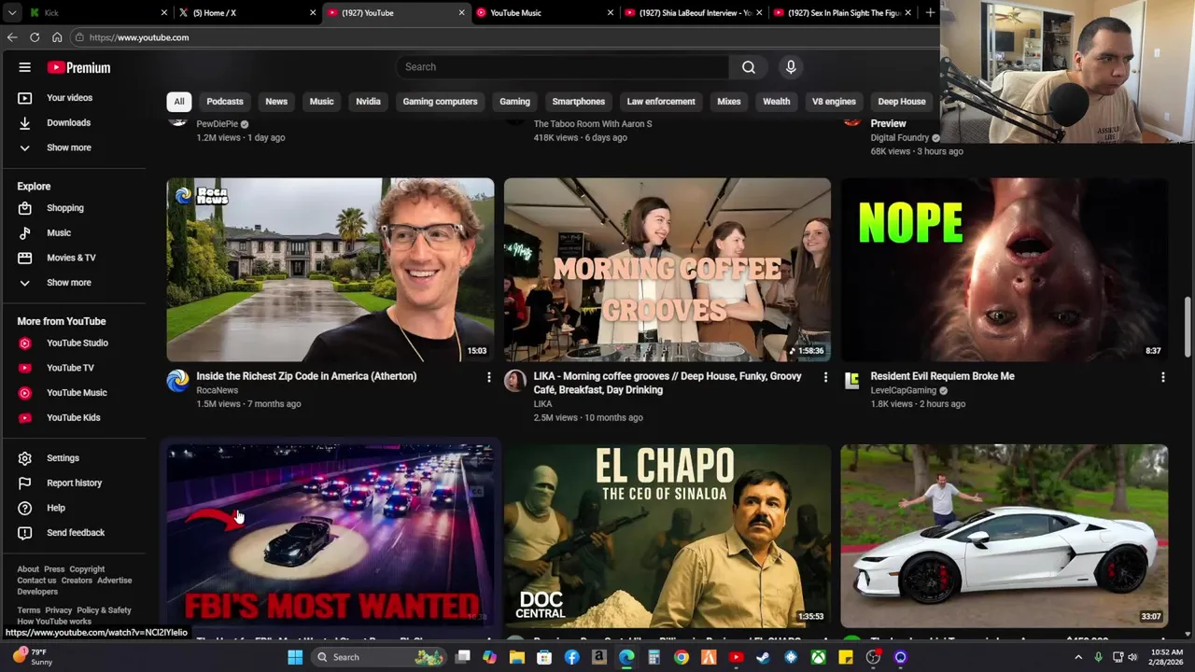Click title Resident Evil Requiem Broke Me
Screen dimensions: 1195x672
942,376
